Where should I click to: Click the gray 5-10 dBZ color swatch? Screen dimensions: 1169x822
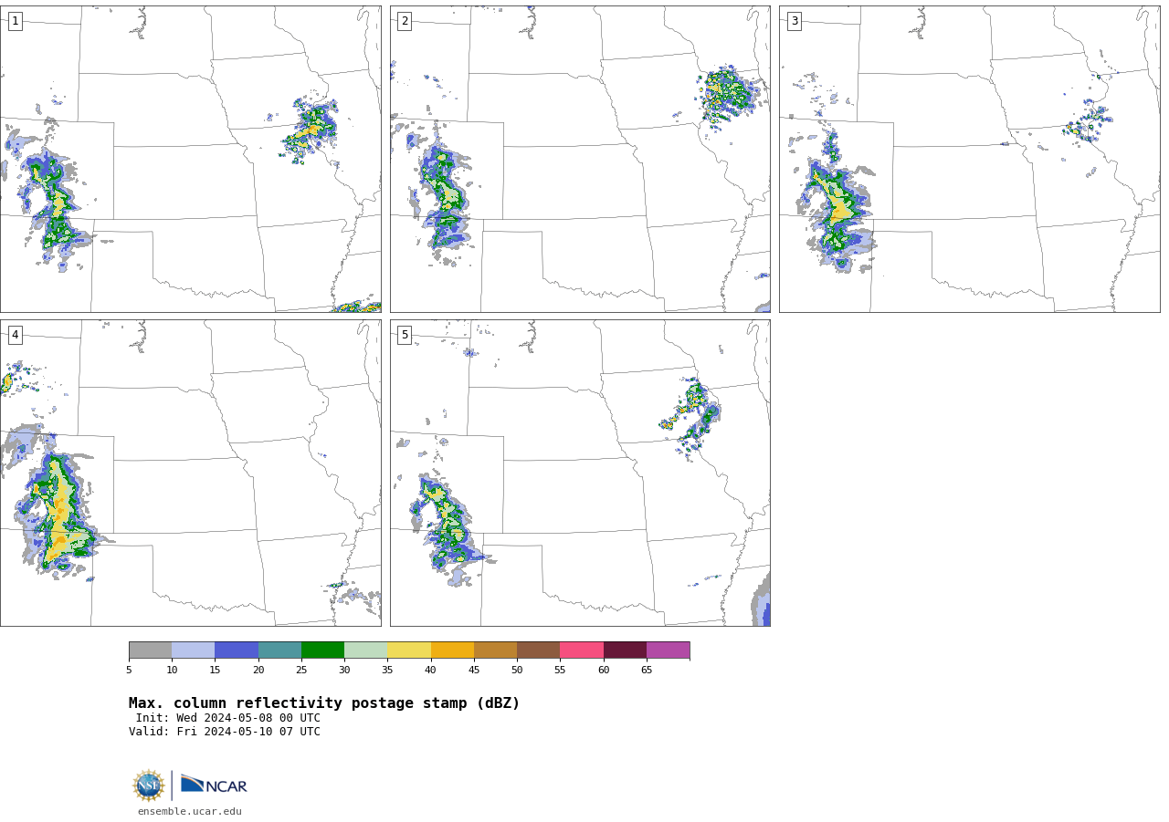150,650
